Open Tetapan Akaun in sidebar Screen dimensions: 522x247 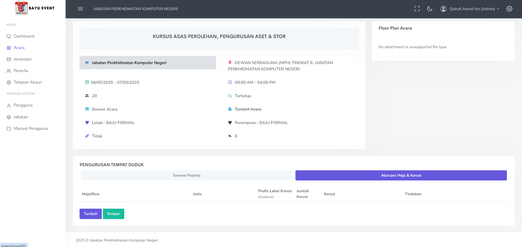click(28, 82)
